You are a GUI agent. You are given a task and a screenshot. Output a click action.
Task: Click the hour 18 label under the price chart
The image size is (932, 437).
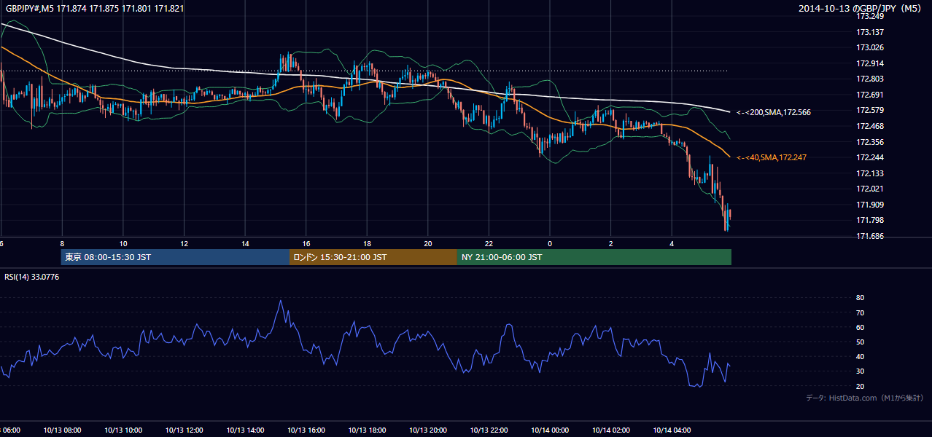point(368,243)
